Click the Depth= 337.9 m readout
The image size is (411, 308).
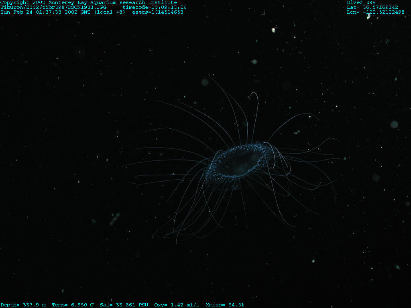coord(23,305)
